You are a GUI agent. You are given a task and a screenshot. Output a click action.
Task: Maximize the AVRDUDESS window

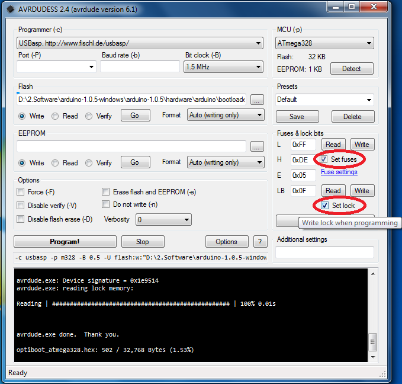(x=352, y=7)
